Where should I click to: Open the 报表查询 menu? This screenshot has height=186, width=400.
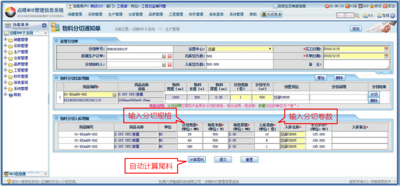216,14
